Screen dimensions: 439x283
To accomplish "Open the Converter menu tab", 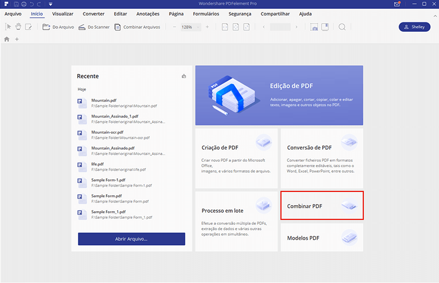I will click(93, 14).
